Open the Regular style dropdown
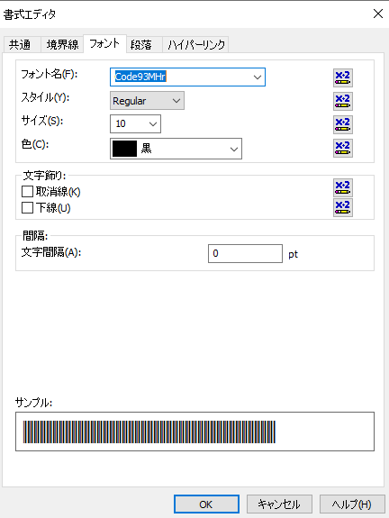389x518 pixels. coord(176,101)
